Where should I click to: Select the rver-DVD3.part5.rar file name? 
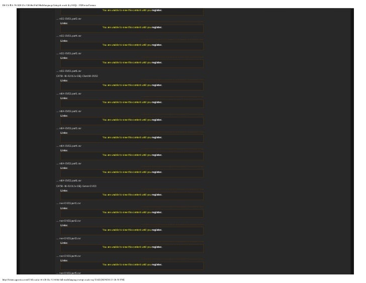[x=68, y=273]
